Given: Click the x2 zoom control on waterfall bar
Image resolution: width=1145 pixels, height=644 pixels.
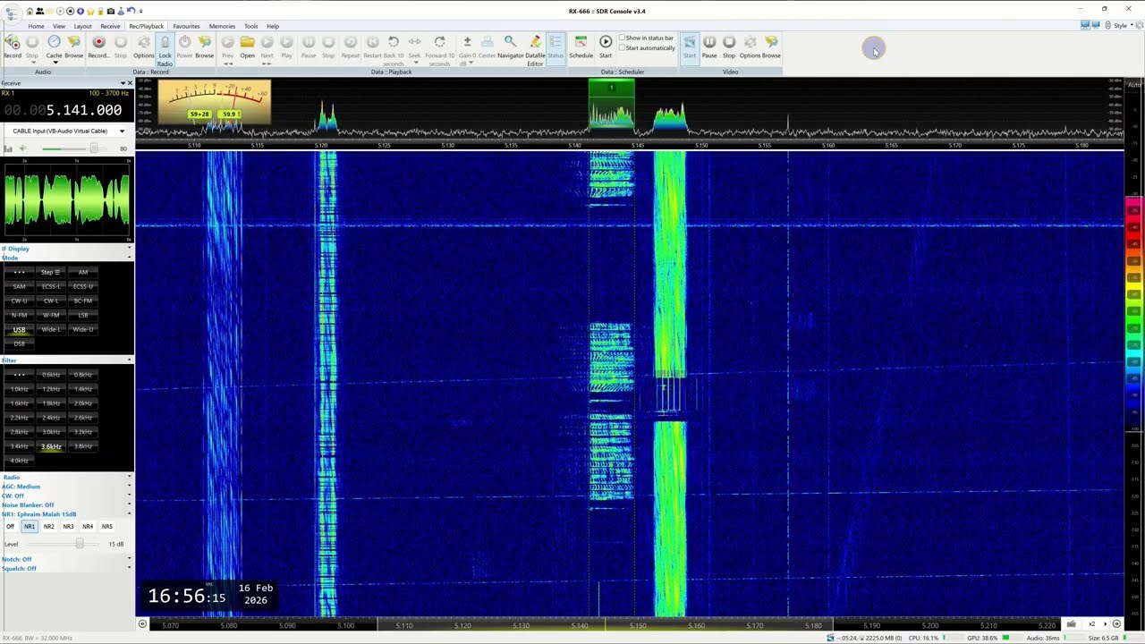Looking at the screenshot, I should tap(1091, 624).
